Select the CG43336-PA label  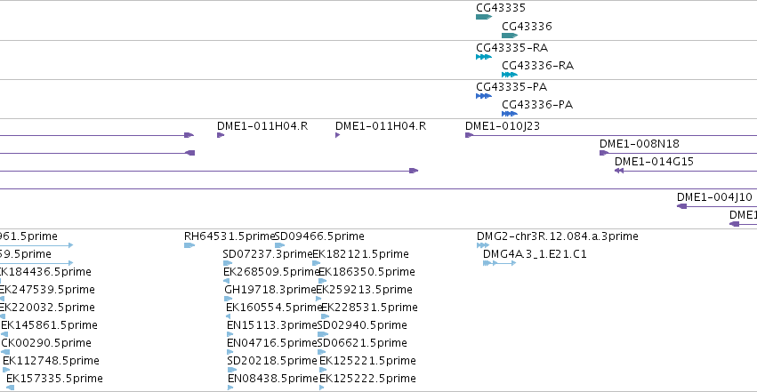click(x=537, y=105)
